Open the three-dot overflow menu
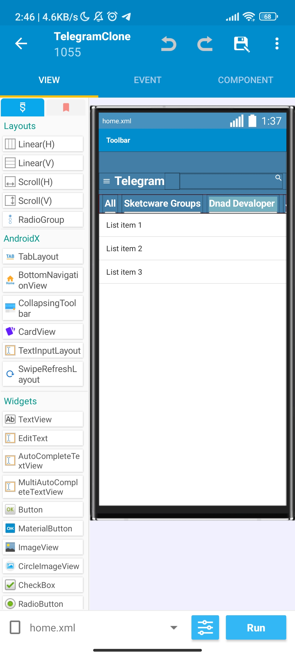The image size is (295, 656). [x=277, y=44]
